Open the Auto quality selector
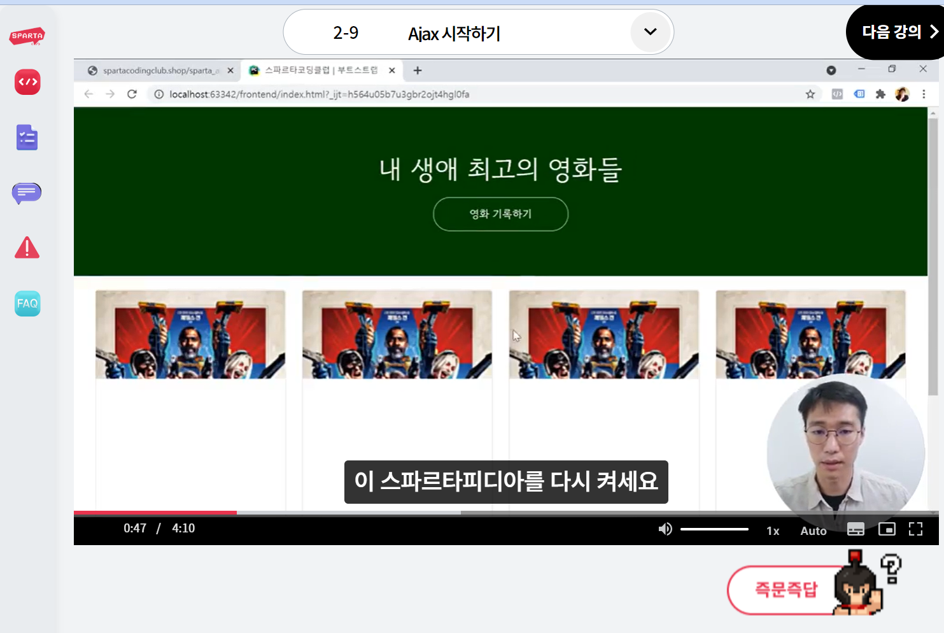The height and width of the screenshot is (633, 944). point(814,530)
